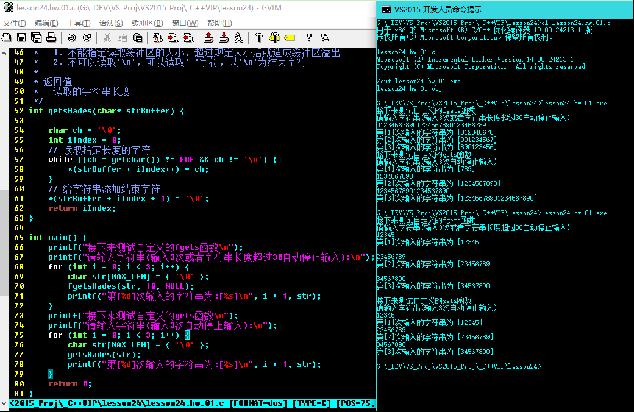Print the file using the printer icon

(x=52, y=38)
